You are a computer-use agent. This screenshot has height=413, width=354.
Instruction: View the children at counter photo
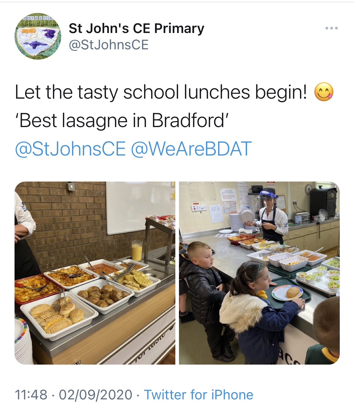click(259, 273)
